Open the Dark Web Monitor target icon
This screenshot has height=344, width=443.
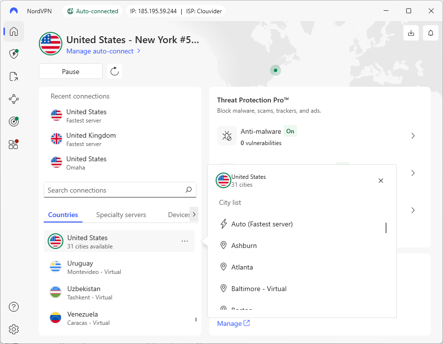(x=14, y=122)
